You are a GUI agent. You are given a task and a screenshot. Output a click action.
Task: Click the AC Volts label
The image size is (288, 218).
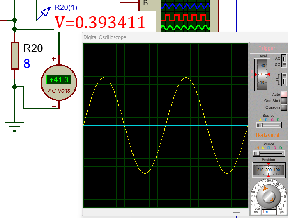pos(59,91)
